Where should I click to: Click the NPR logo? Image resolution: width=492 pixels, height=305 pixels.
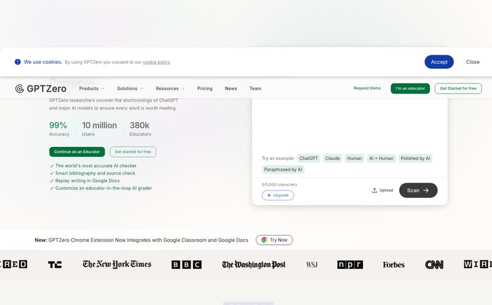click(350, 264)
